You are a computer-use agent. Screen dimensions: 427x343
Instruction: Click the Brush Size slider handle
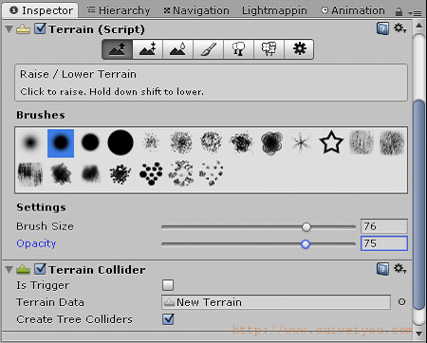coord(306,226)
